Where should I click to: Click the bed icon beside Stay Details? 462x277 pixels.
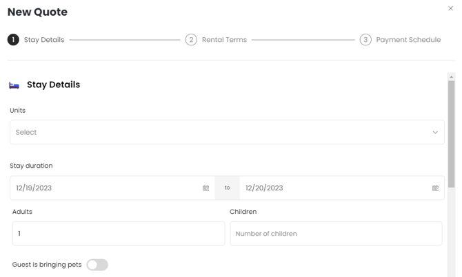(14, 85)
